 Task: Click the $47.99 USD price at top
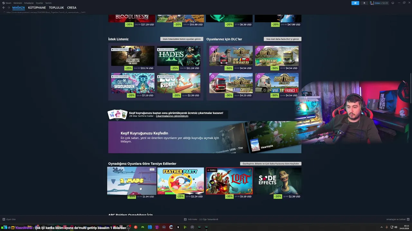click(294, 24)
